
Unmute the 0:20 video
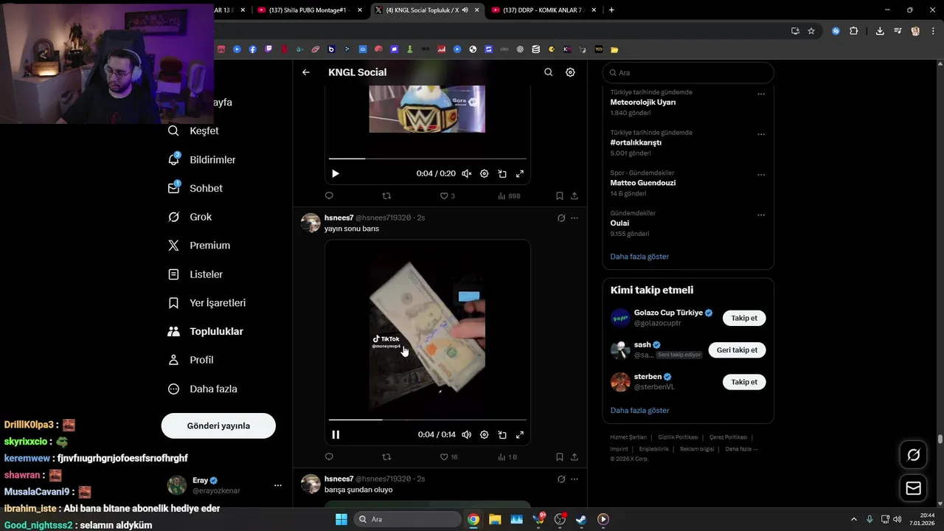[x=467, y=173]
